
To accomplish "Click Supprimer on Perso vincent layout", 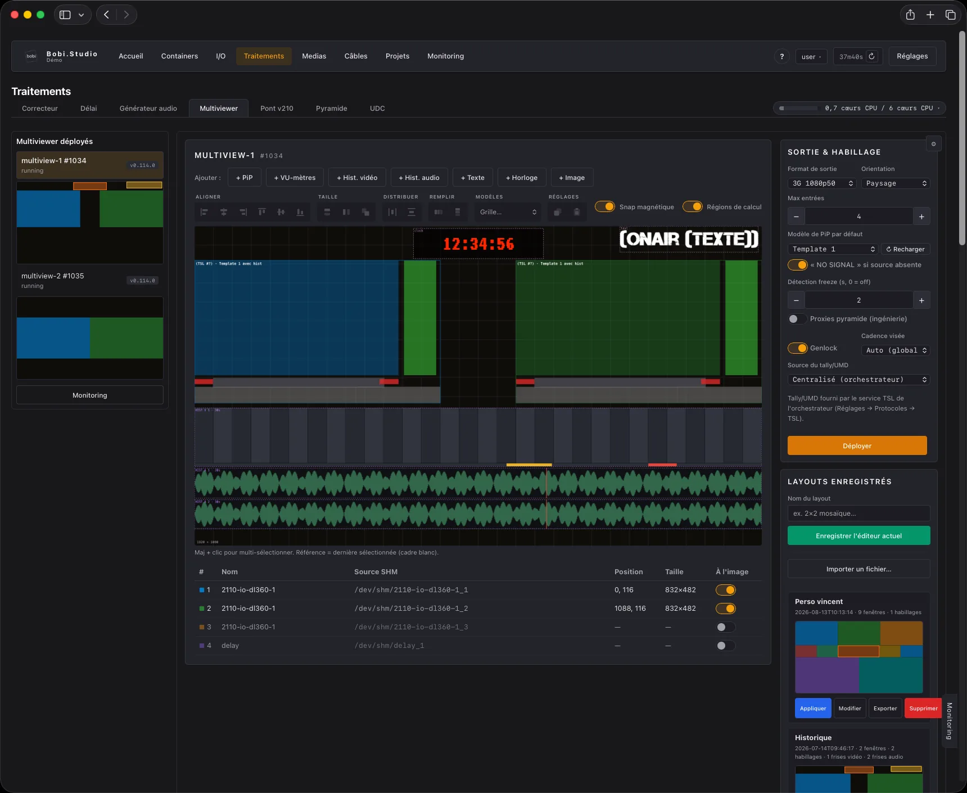I will 923,708.
